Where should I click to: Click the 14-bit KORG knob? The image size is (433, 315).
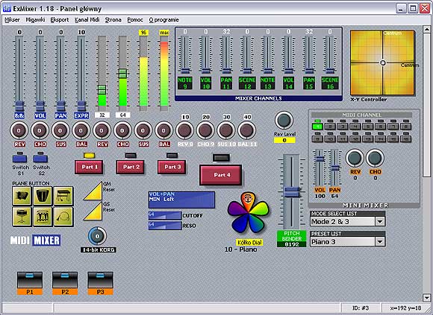97,236
